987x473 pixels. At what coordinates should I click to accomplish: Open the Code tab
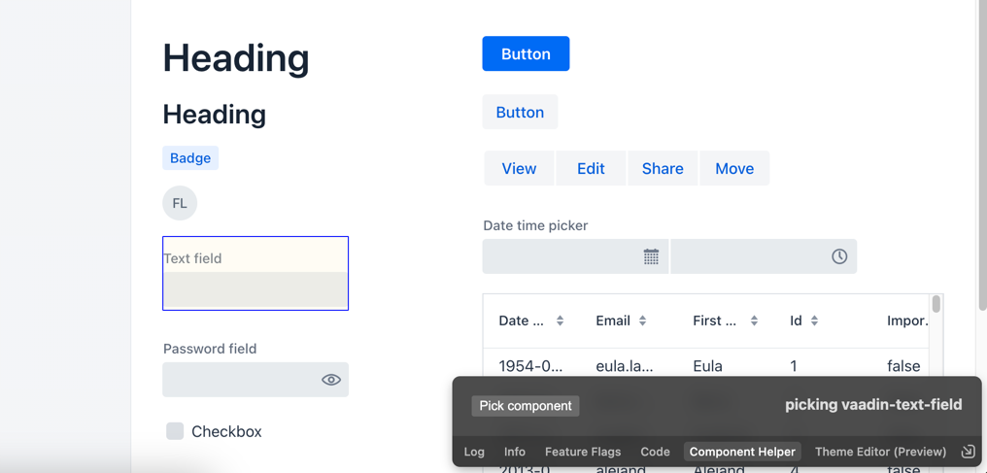(656, 452)
